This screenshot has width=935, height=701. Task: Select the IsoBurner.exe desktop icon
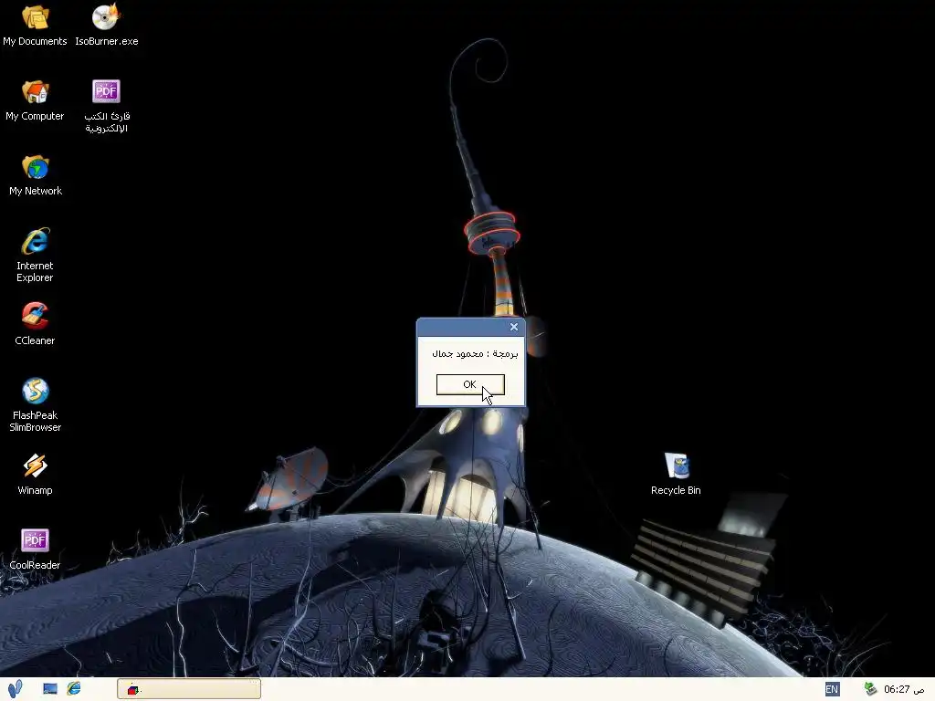coord(106,25)
